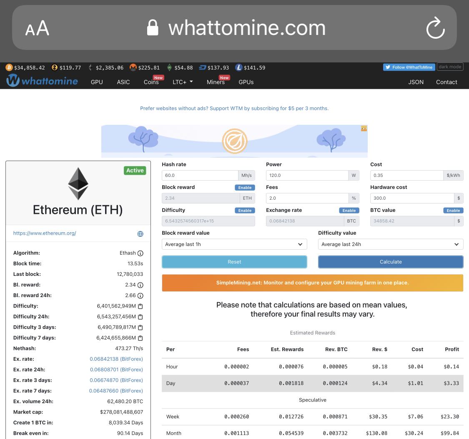Click the ad info badge on banner
The image size is (469, 439).
[364, 129]
